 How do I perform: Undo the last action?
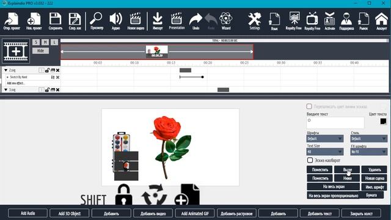coord(195,21)
